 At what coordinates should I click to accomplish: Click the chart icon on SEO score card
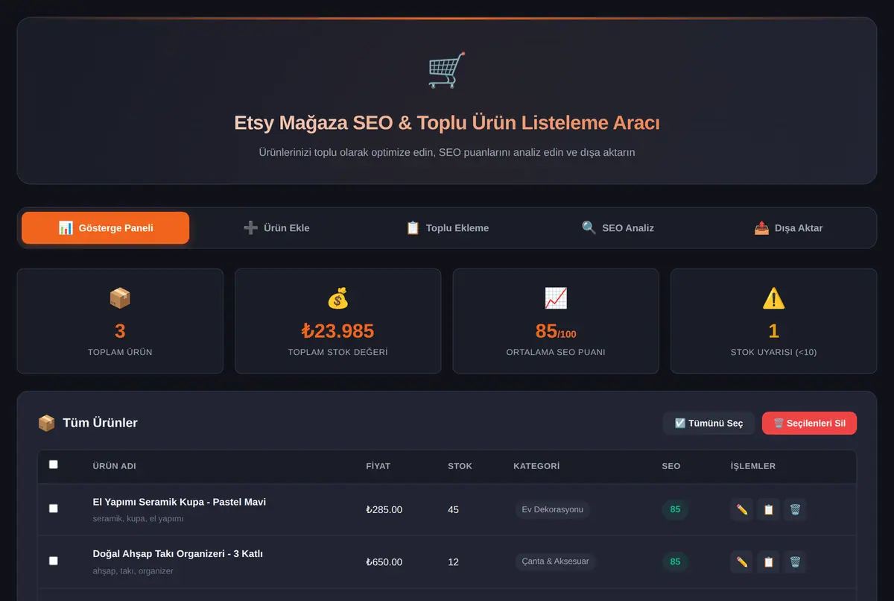[556, 298]
